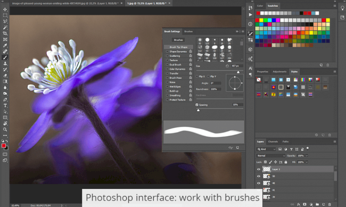Hide Layer 1 with eye icon
Viewport: 346px width, 207px height.
pyautogui.click(x=259, y=169)
